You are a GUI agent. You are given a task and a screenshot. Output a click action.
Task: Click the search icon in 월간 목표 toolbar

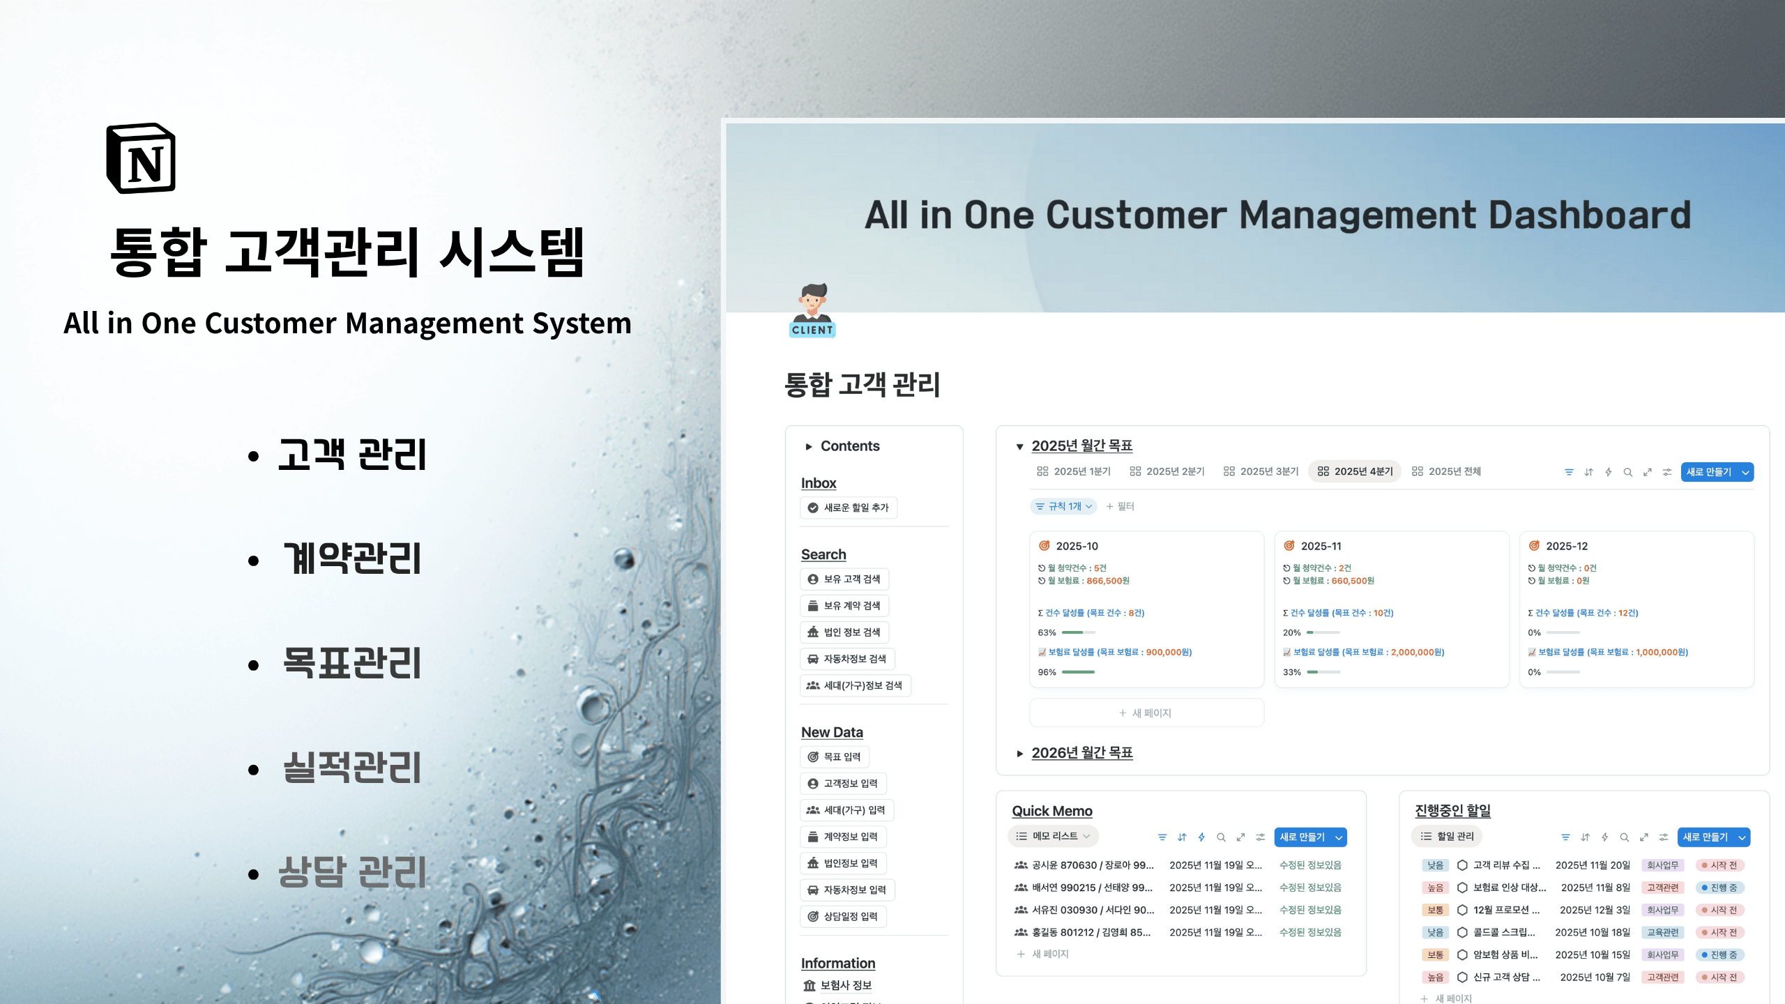tap(1627, 472)
